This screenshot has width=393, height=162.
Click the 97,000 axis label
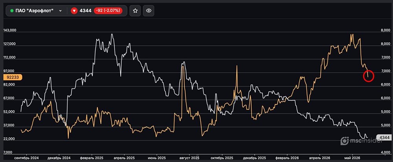point(9,71)
